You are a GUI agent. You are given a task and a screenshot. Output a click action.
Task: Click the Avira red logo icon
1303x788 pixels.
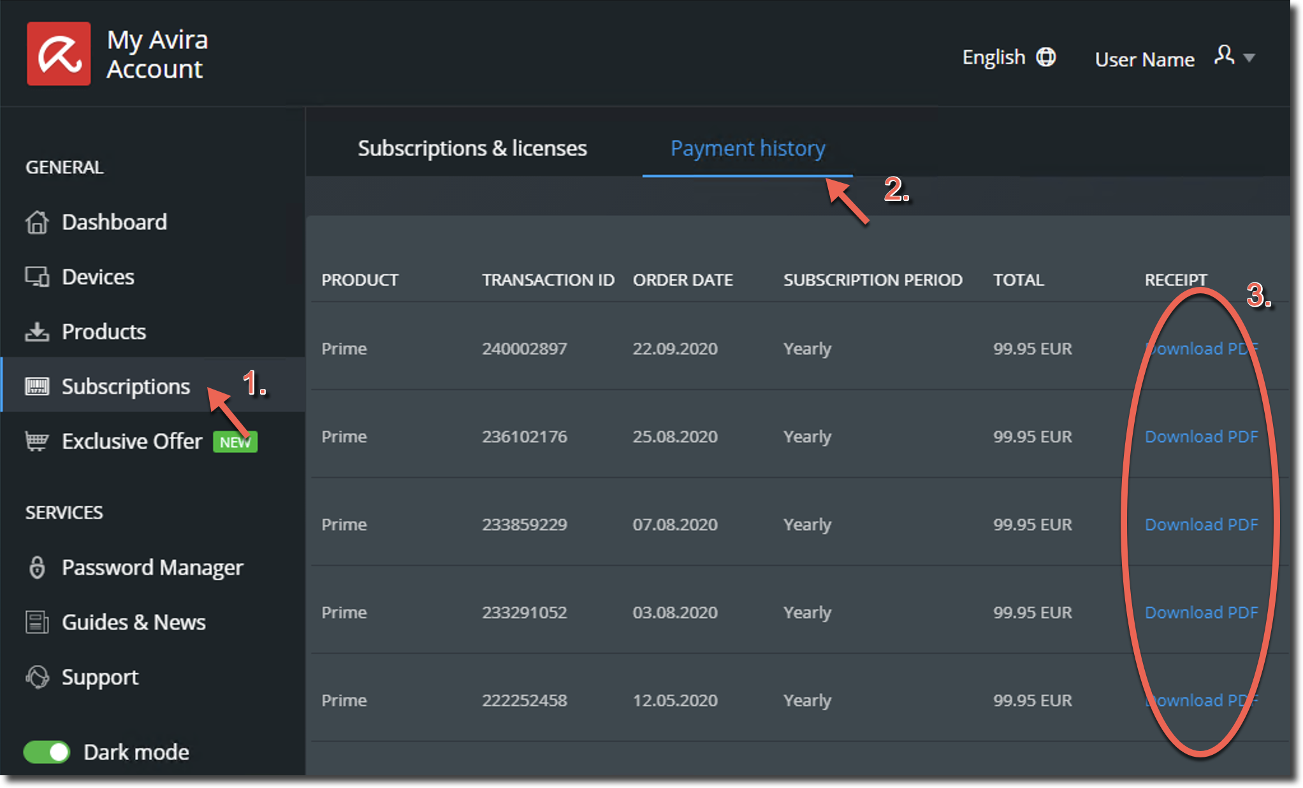59,54
